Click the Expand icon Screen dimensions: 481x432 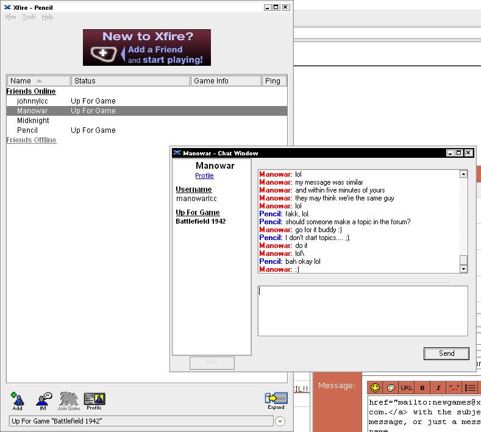coord(276,401)
